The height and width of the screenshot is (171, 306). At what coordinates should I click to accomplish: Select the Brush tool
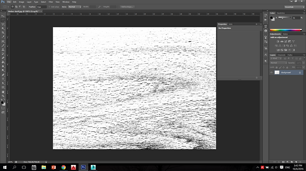pos(3,45)
